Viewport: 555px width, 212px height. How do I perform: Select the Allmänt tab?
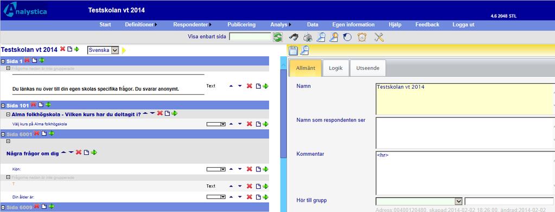pyautogui.click(x=305, y=68)
